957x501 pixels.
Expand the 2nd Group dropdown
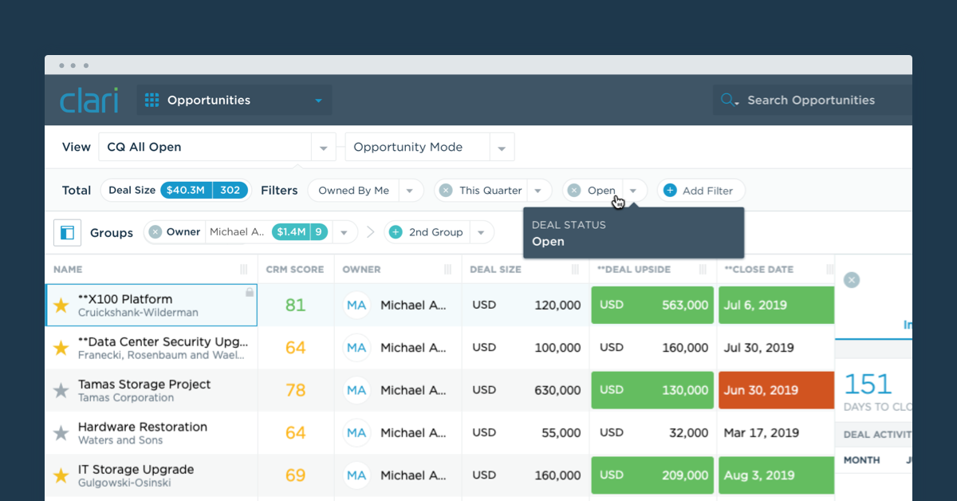482,231
